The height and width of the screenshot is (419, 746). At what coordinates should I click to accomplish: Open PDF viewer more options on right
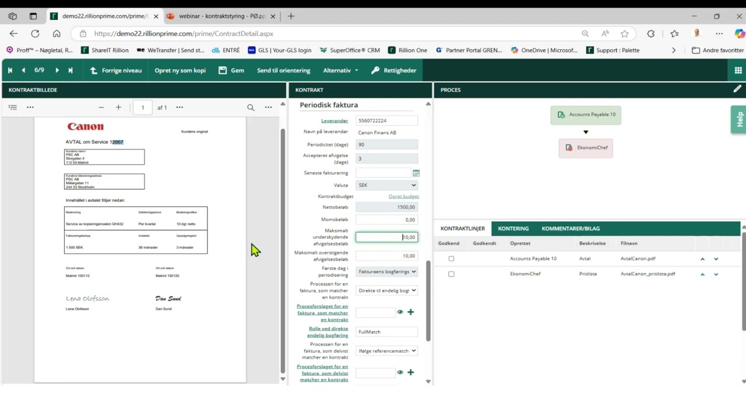click(268, 107)
